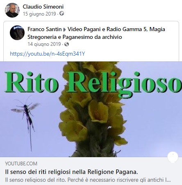182x185 pixels.
Task: Open Claudio Simeoni's profile picture
Action: pyautogui.click(x=12, y=10)
